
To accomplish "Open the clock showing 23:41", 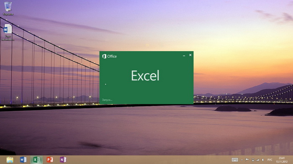I will [282, 160].
